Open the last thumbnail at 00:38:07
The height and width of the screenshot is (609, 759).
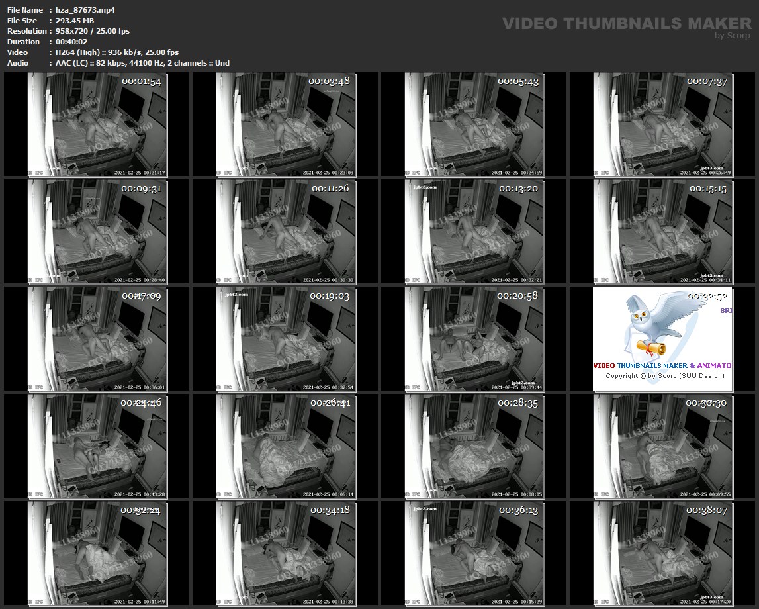point(662,554)
